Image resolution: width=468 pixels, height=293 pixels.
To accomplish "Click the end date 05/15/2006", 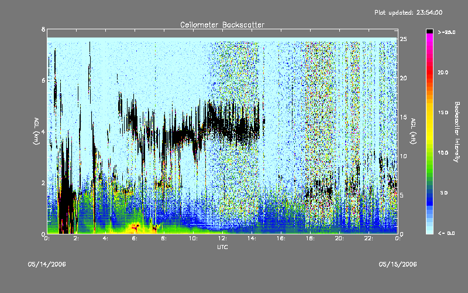I will coord(398,264).
